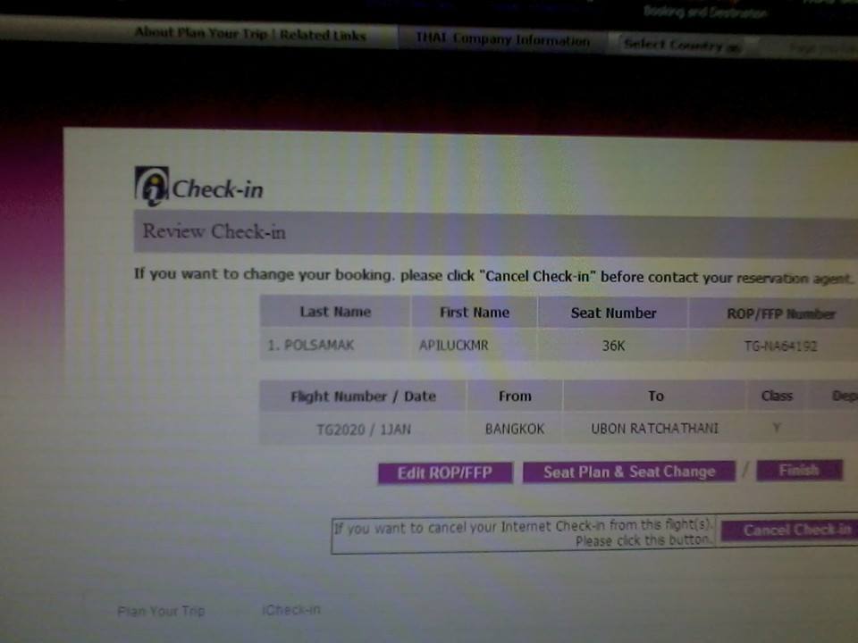This screenshot has height=643, width=858.
Task: Click Booking and Destination at top
Action: (x=705, y=13)
